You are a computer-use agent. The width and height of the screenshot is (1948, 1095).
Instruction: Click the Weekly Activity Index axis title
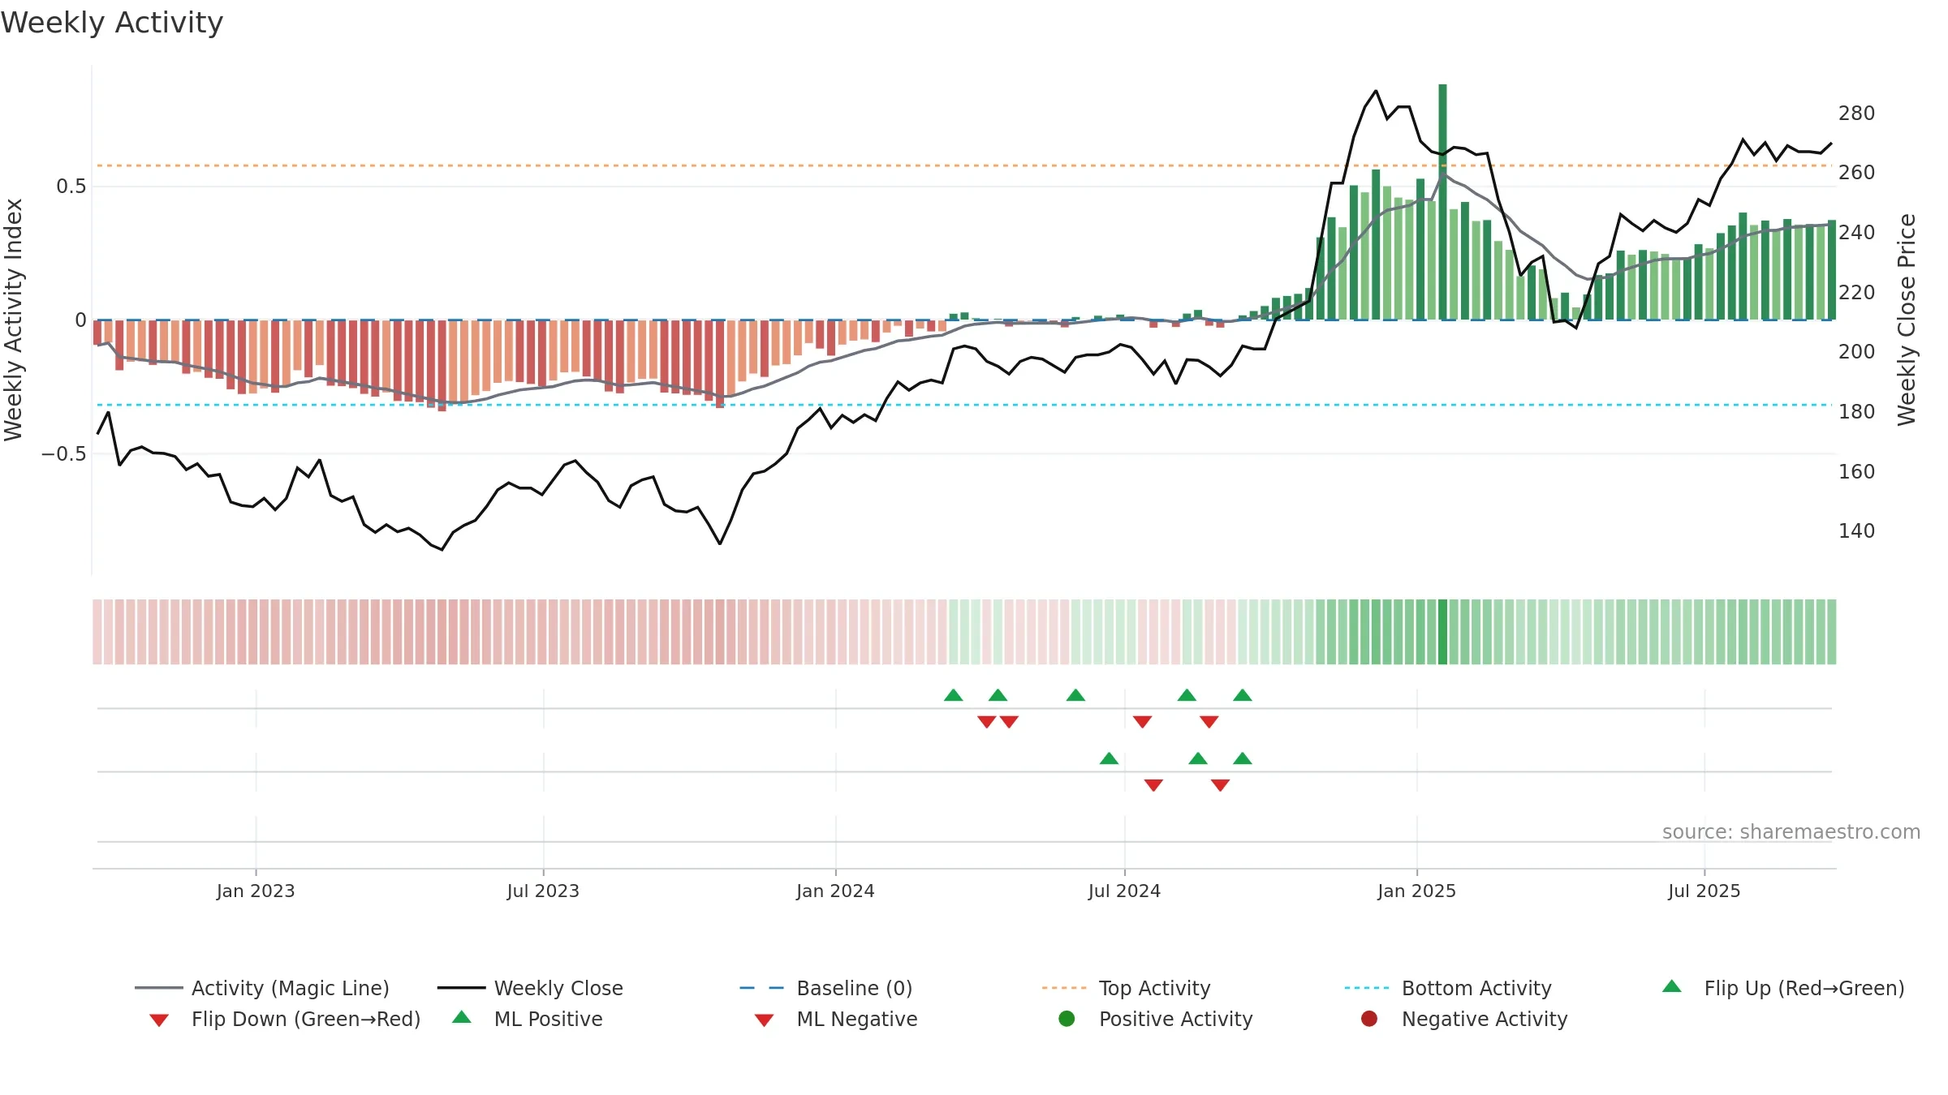(14, 320)
